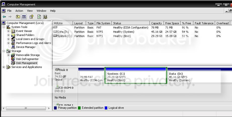Screen dimensions: 232x117
Task: Click the System Tools icon
Action: [x=8, y=27]
